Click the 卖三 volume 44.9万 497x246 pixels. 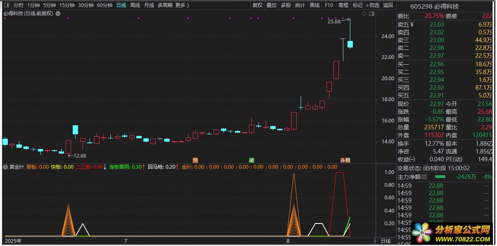coord(483,40)
